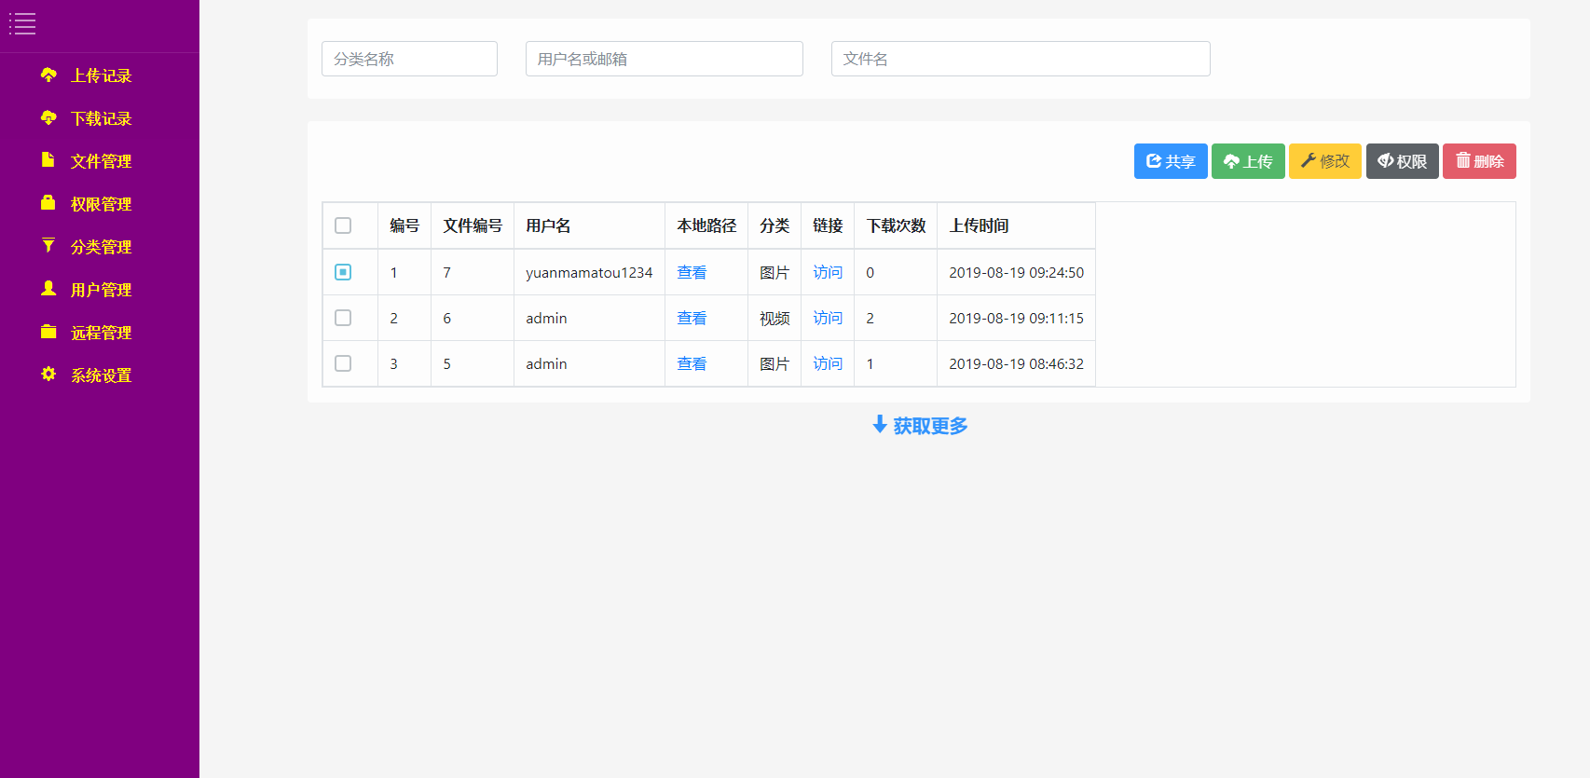Click the green 上传 upload button
Viewport: 1590px width, 778px height.
pyautogui.click(x=1248, y=161)
